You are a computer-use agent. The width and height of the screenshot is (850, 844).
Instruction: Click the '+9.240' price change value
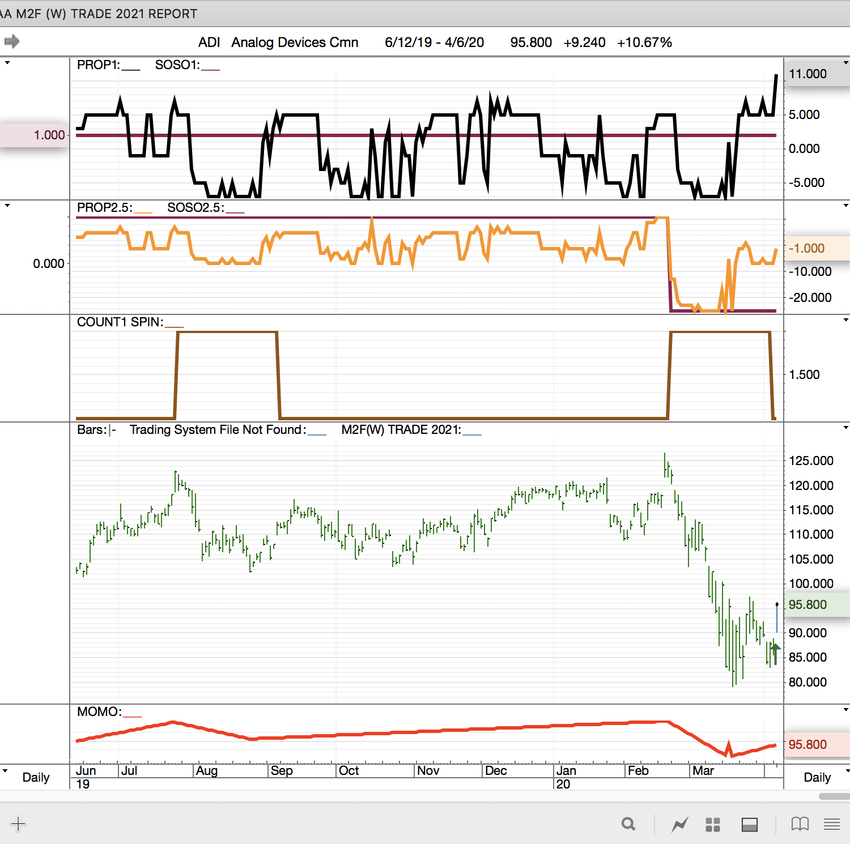pos(584,42)
